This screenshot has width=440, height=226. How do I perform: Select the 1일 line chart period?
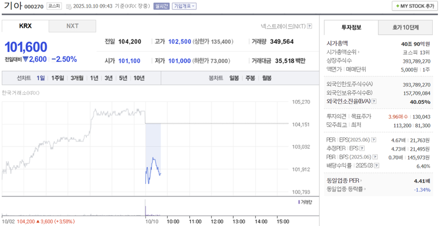[41, 78]
